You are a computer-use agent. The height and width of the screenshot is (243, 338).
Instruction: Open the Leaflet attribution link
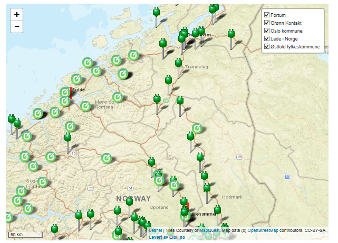click(x=156, y=230)
